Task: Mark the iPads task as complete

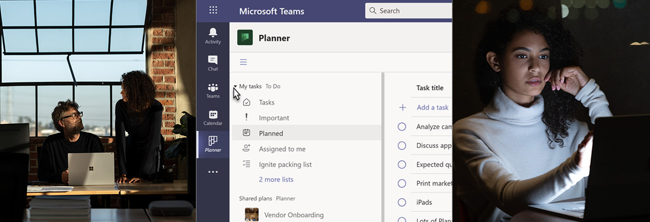Action: pyautogui.click(x=402, y=202)
